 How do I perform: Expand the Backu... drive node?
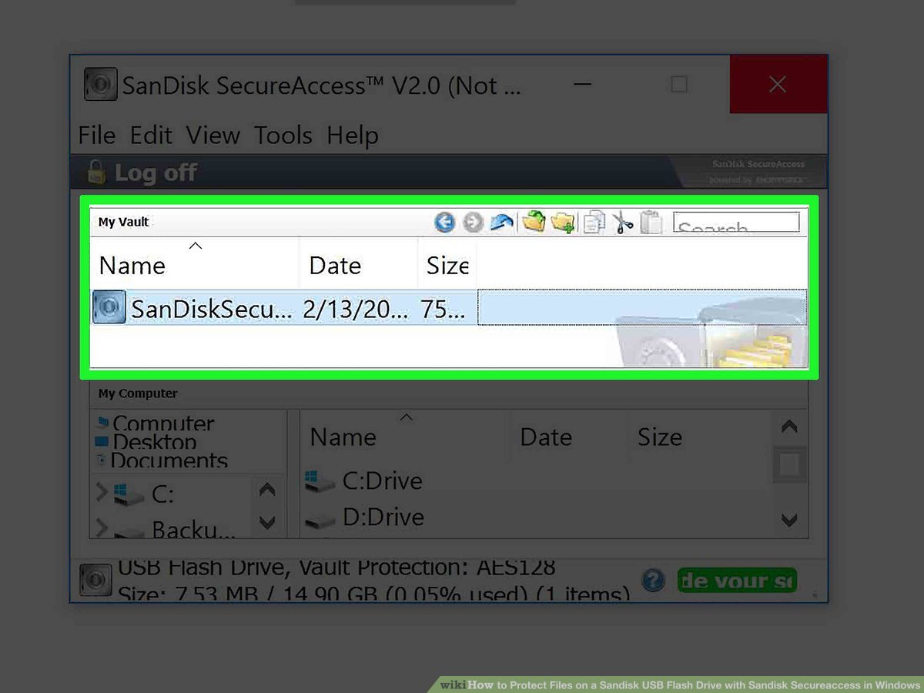(x=102, y=527)
